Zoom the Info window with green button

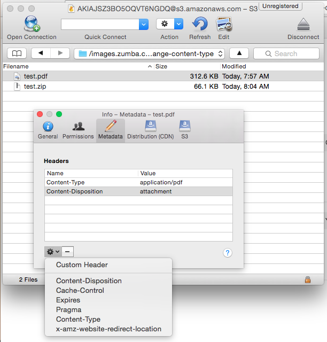(x=59, y=114)
